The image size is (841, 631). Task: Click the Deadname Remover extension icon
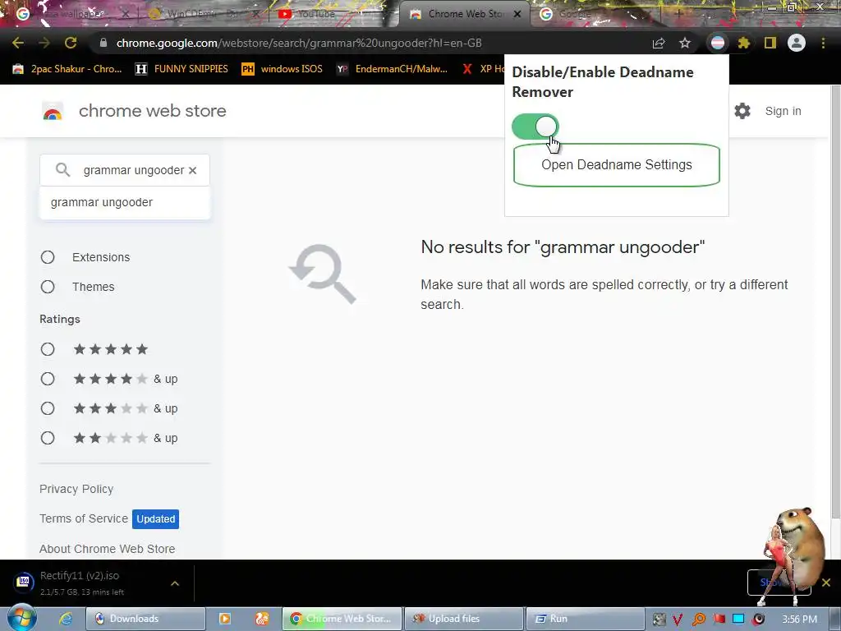coord(718,43)
